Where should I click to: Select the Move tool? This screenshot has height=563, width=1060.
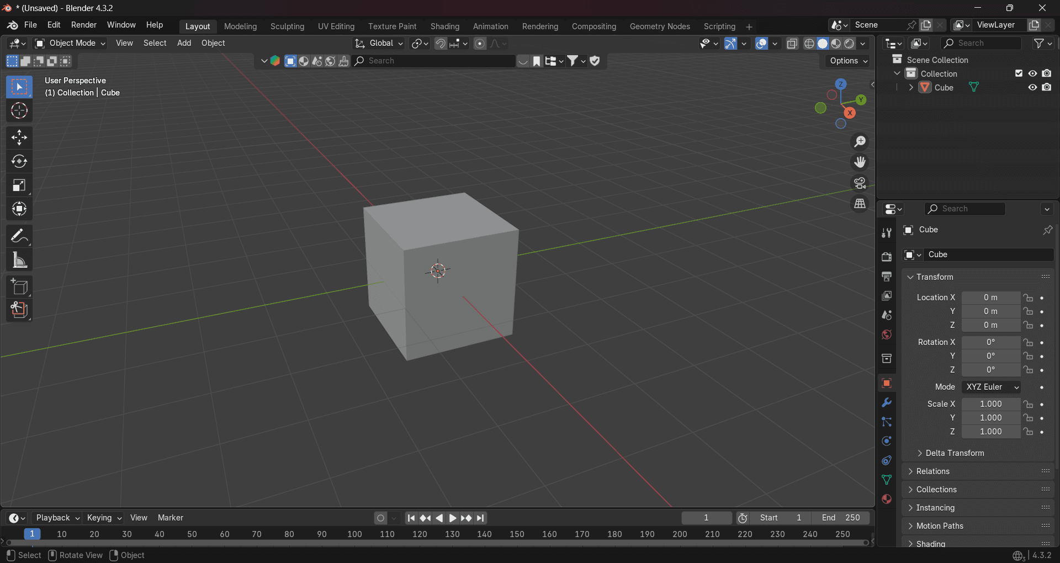[x=19, y=137]
